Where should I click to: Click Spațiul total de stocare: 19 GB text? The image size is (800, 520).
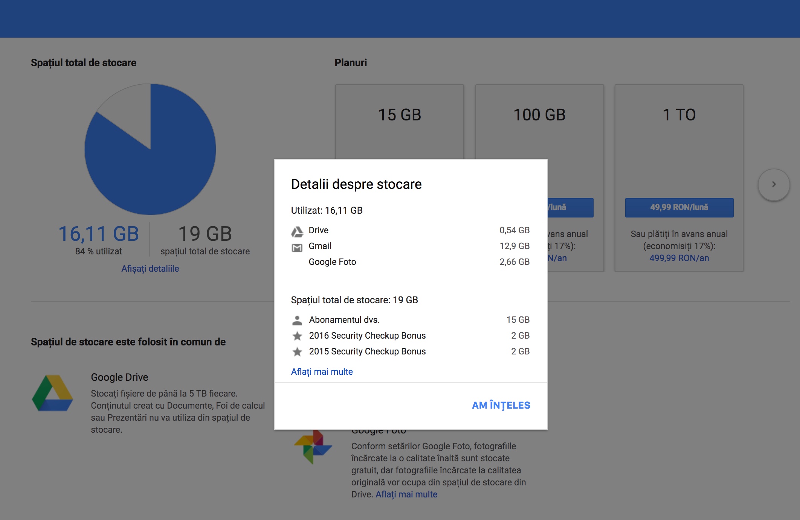[x=354, y=300]
